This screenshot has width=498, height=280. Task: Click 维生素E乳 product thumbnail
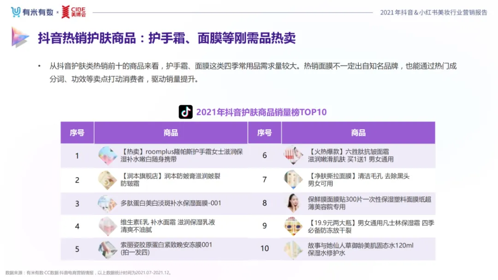(107, 226)
